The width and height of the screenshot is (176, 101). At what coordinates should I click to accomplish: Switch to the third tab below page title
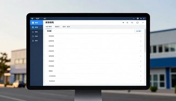click(x=64, y=27)
